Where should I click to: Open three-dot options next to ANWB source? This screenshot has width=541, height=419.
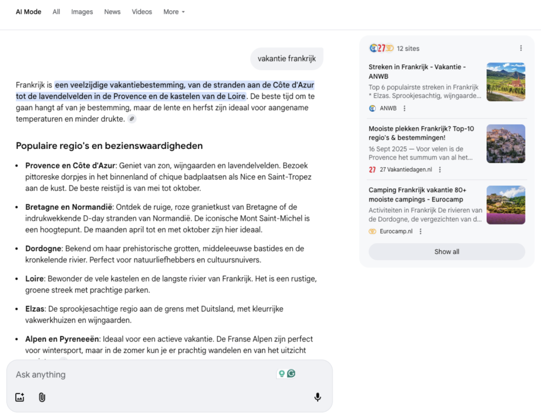404,108
